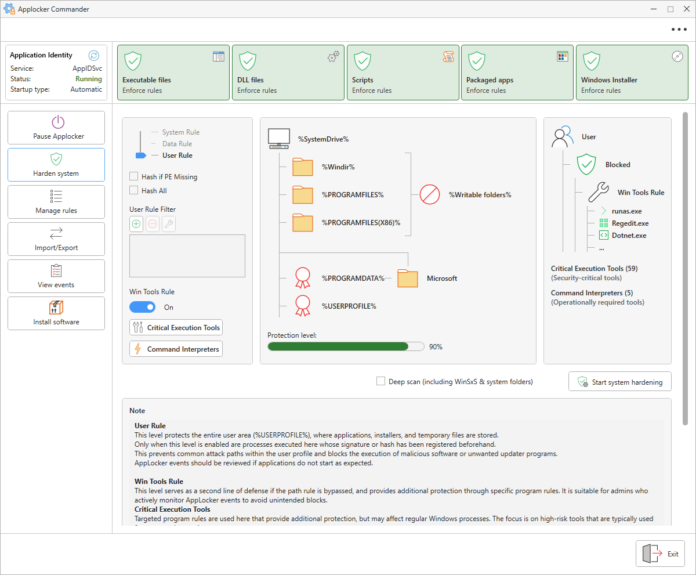696x575 pixels.
Task: Click the Critical Execution Tools button
Action: [x=176, y=327]
